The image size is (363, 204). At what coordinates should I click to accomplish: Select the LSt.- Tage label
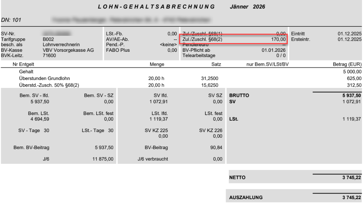click(93, 130)
